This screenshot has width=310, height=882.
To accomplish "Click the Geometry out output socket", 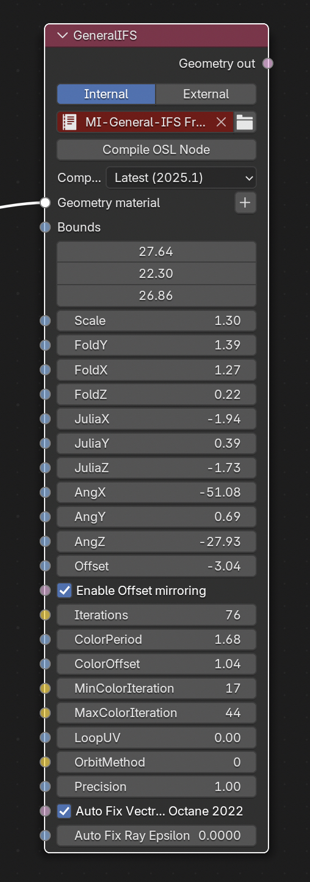I will [267, 63].
